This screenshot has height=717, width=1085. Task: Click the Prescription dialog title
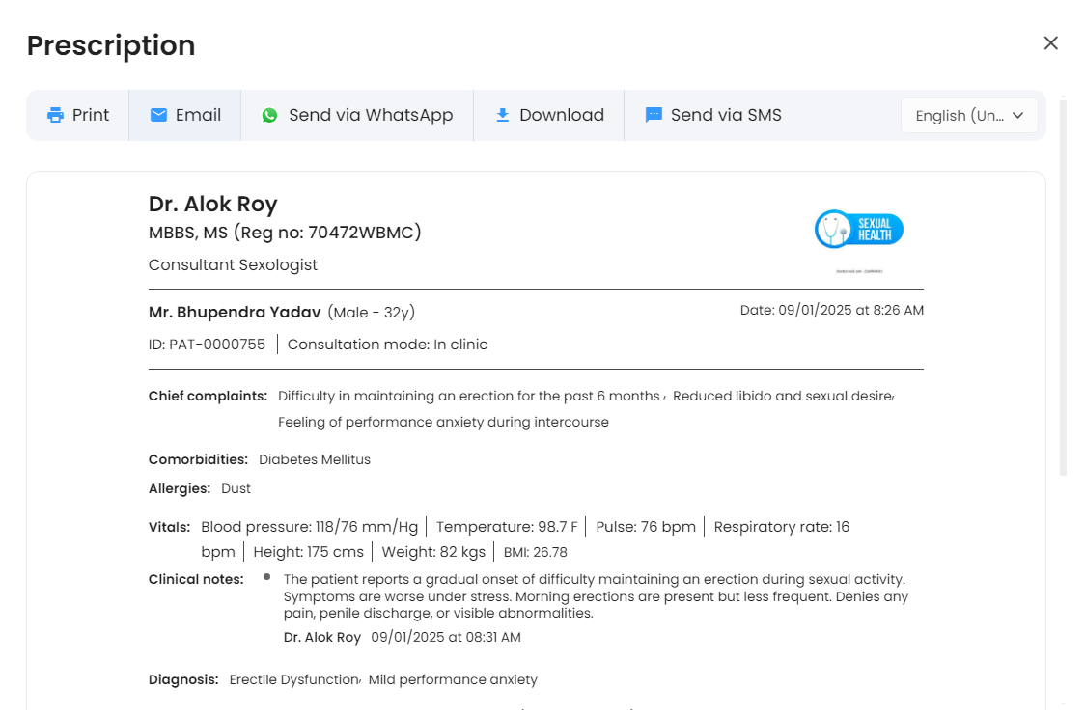[111, 45]
